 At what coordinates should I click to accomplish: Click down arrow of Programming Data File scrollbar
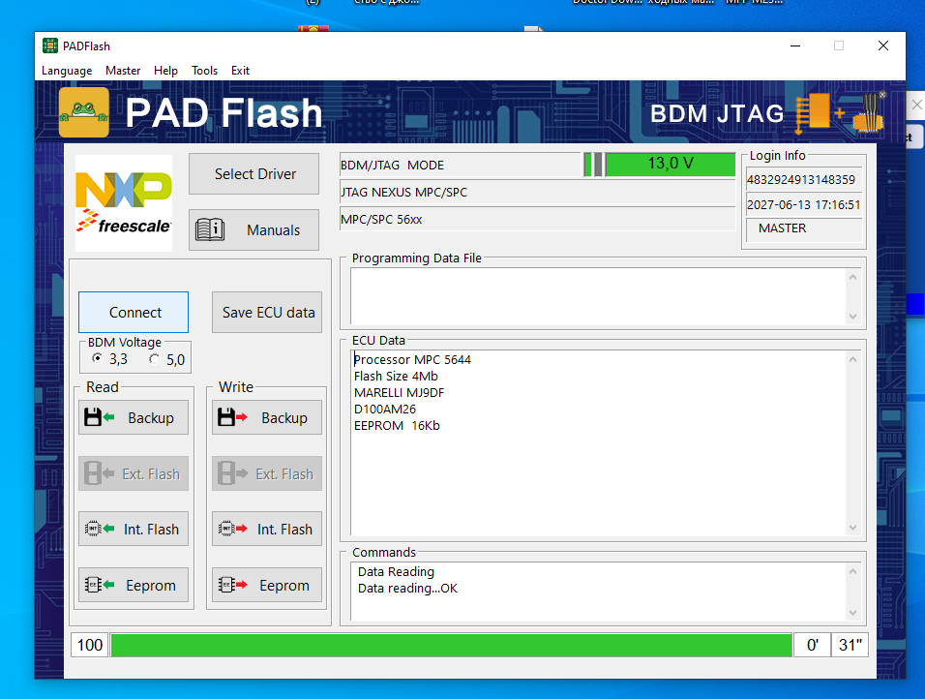pos(852,317)
